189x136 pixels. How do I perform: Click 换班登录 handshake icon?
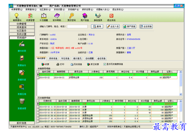click(98, 17)
